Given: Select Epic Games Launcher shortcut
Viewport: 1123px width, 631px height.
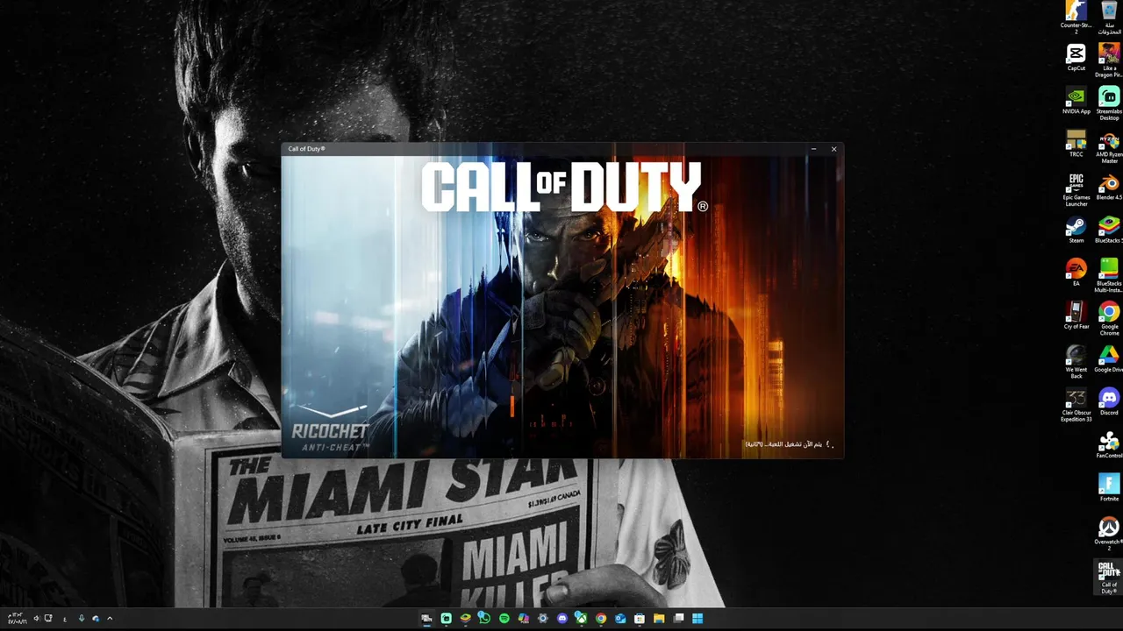Looking at the screenshot, I should 1077,188.
